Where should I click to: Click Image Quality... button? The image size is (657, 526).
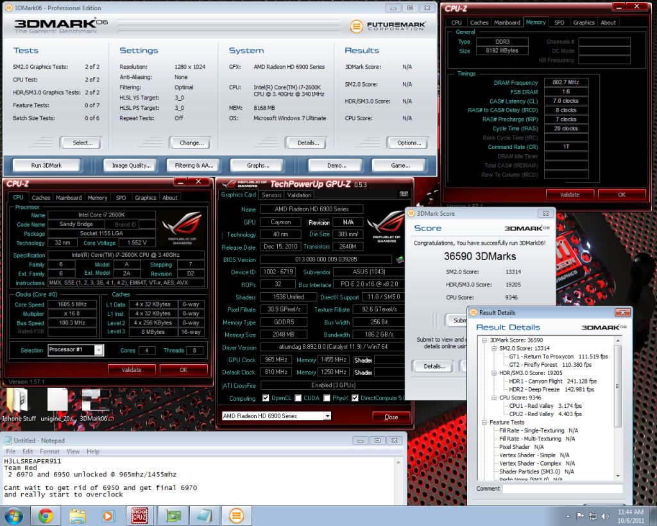[131, 165]
